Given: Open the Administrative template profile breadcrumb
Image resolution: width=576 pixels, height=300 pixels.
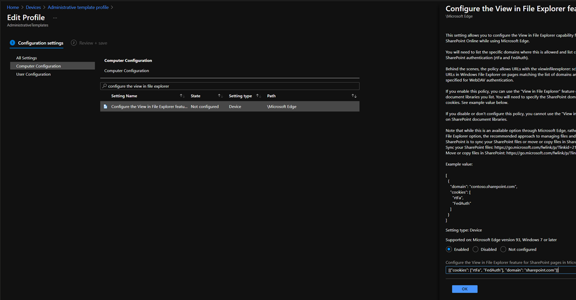Looking at the screenshot, I should pos(78,7).
